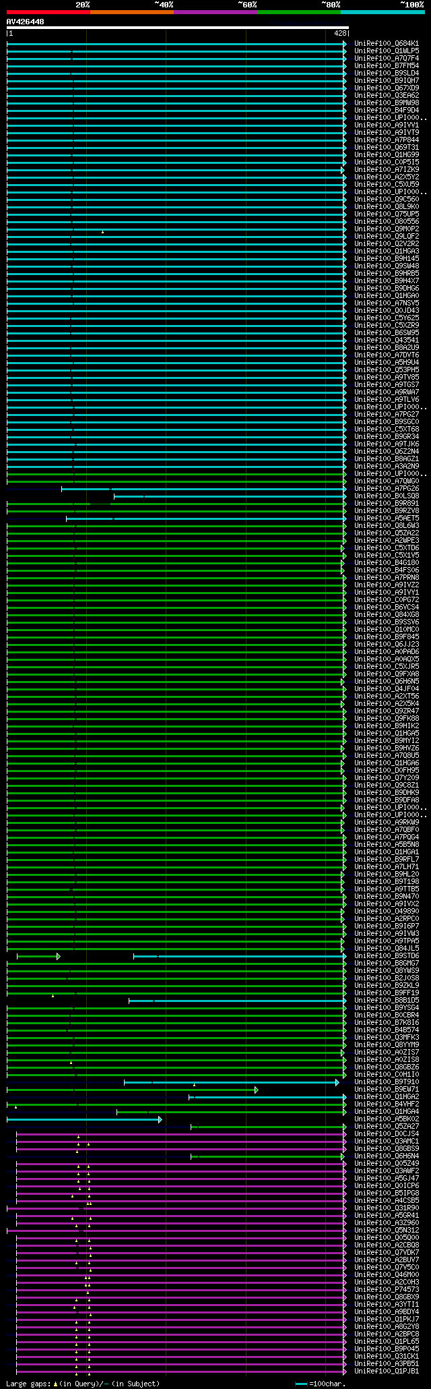Click the label UniRef100_B9R891
The width and height of the screenshot is (431, 1389).
pyautogui.click(x=387, y=503)
